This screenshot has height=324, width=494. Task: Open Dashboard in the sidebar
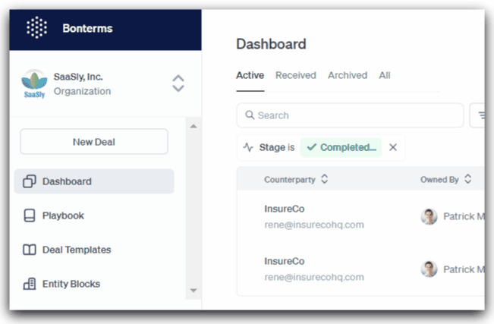coord(94,181)
